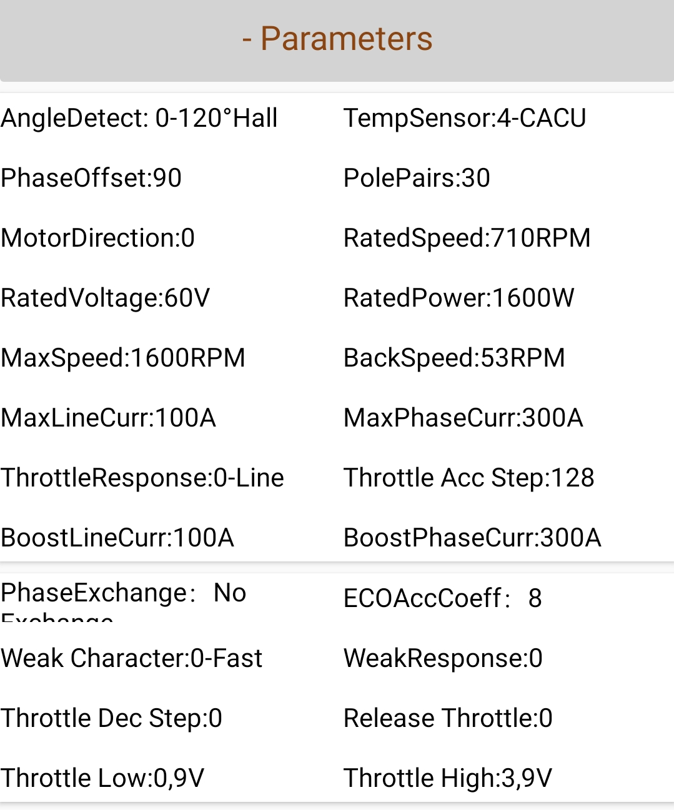Tap the RatedVoltage 60V entry
674x810 pixels.
click(106, 298)
